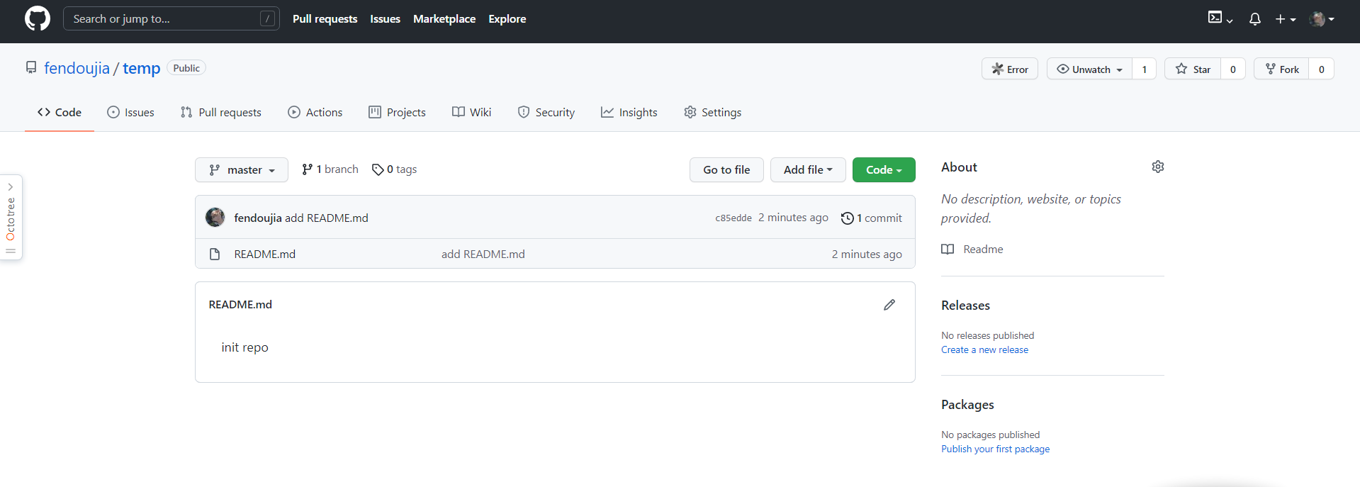View the 1 branch link

330,169
